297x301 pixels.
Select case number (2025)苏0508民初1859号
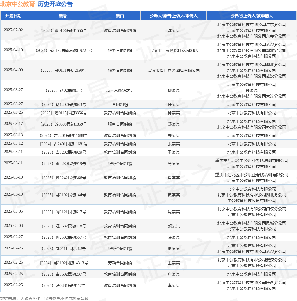click(x=63, y=124)
